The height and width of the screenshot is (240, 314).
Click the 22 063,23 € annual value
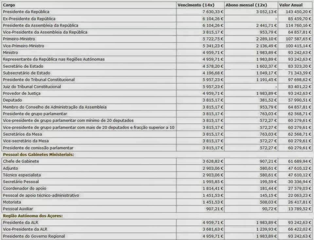300,195
